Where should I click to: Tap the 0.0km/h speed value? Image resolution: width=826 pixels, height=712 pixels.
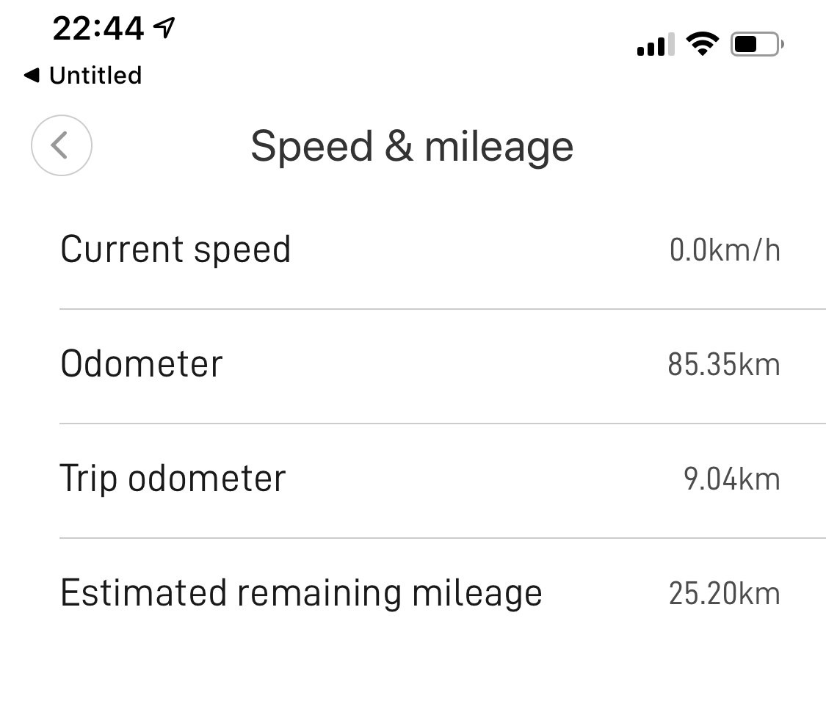pyautogui.click(x=724, y=250)
